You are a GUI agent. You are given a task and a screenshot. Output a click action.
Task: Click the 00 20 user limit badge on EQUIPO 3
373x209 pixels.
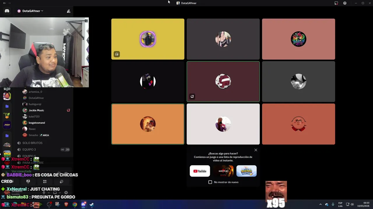pos(65,149)
